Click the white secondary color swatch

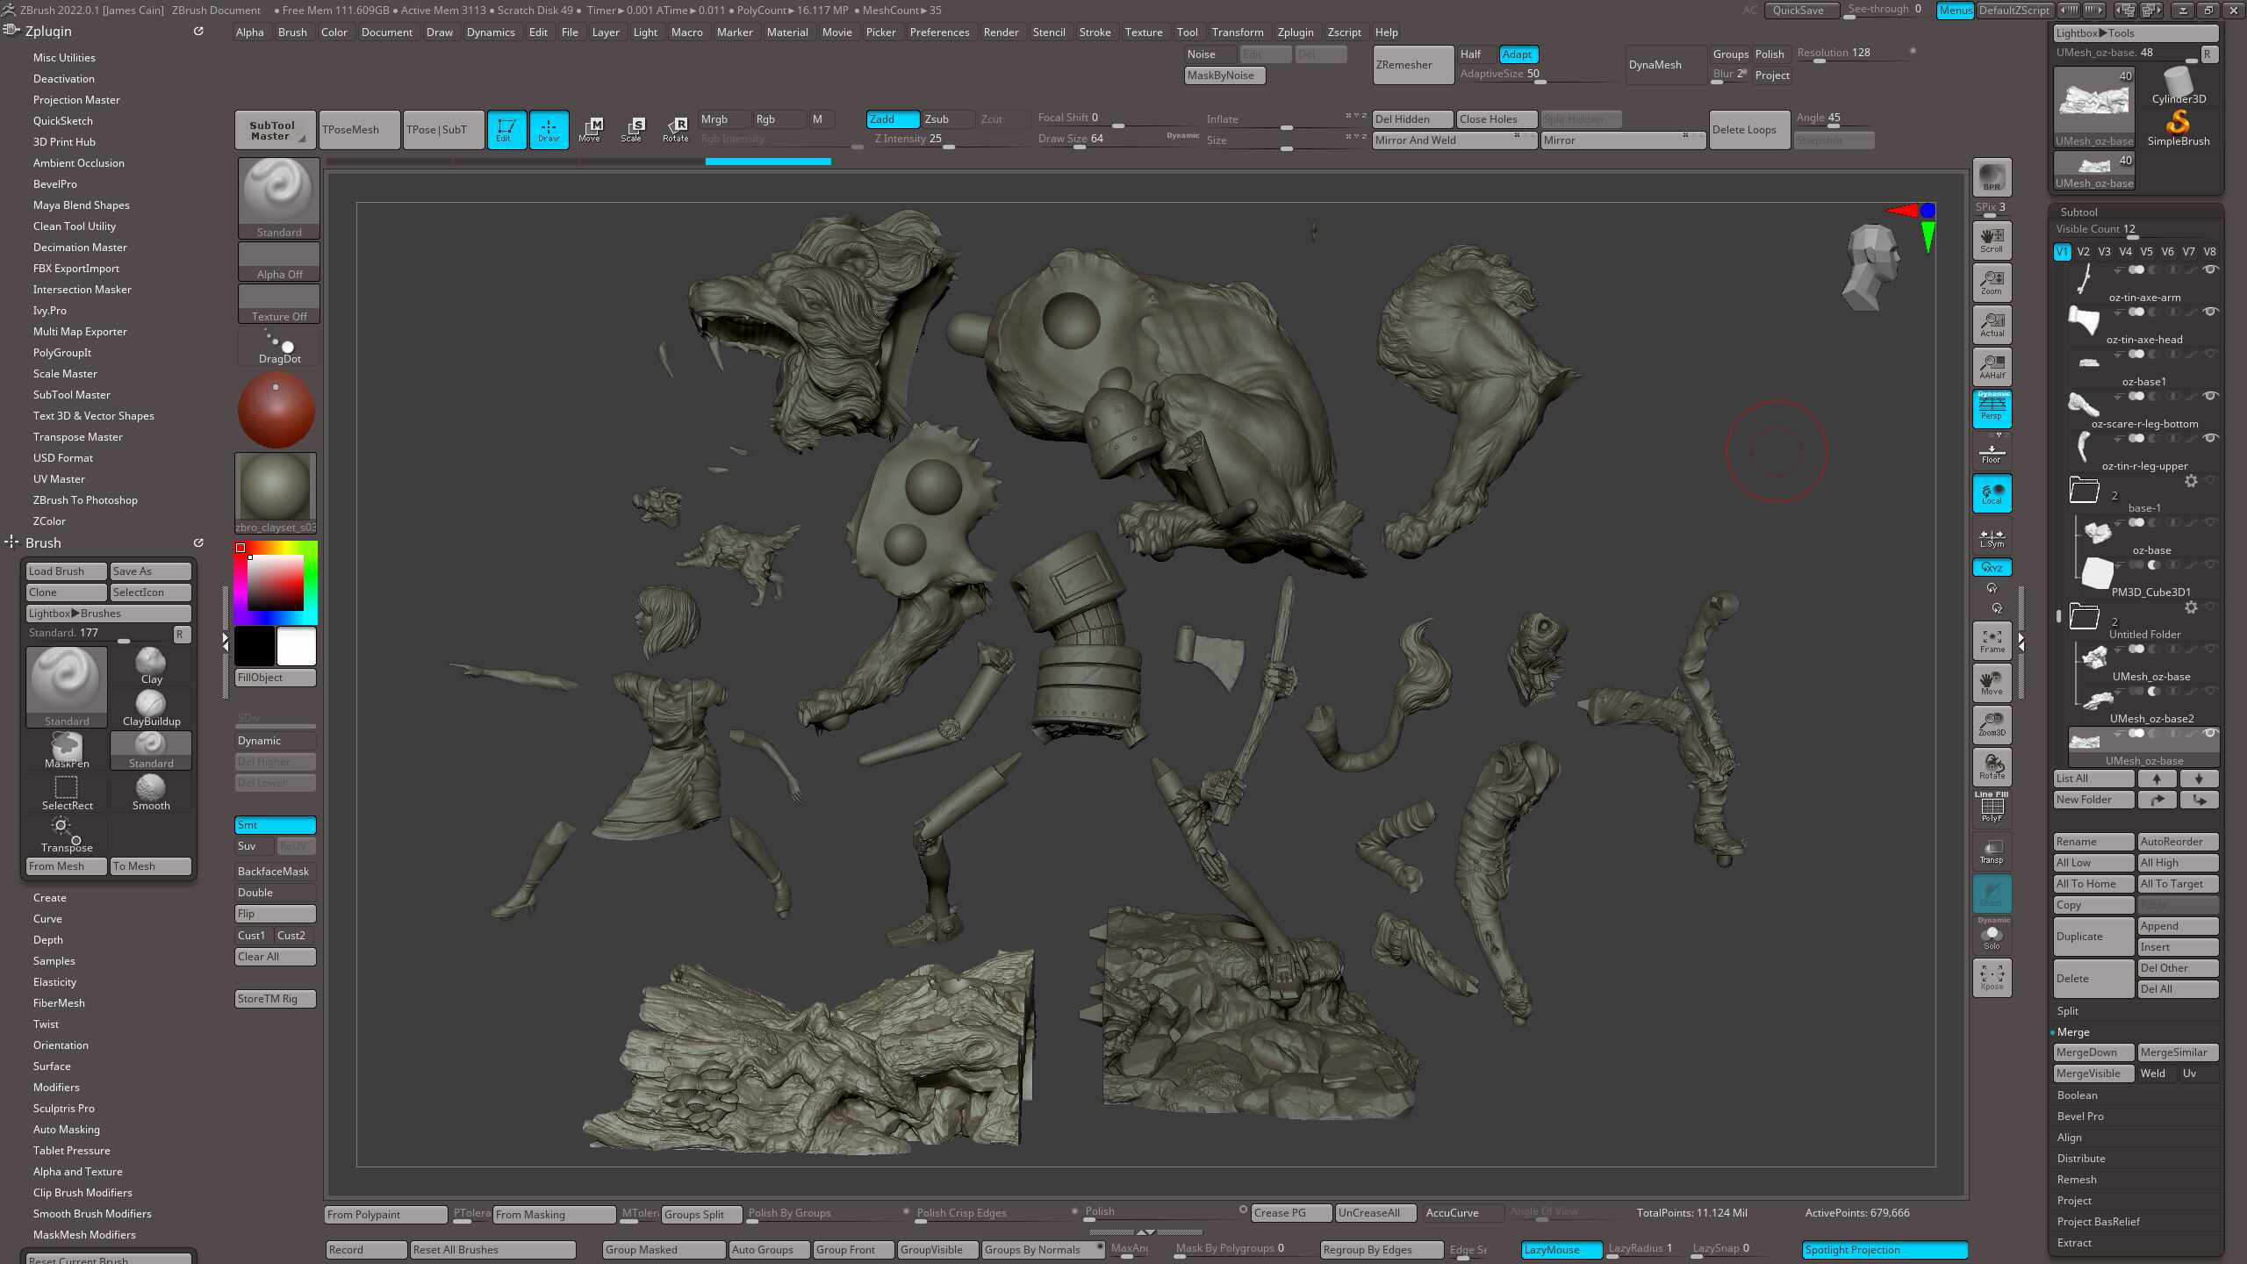(297, 647)
